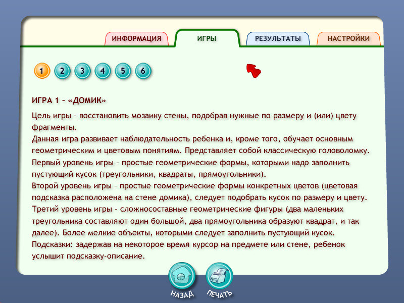Screen dimensions: 404x303
Task: Click the text line starting "Цель игры"
Action: (194, 116)
